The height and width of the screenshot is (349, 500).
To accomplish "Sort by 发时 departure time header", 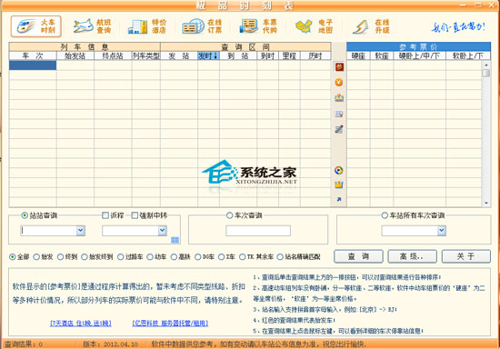I will tap(208, 55).
